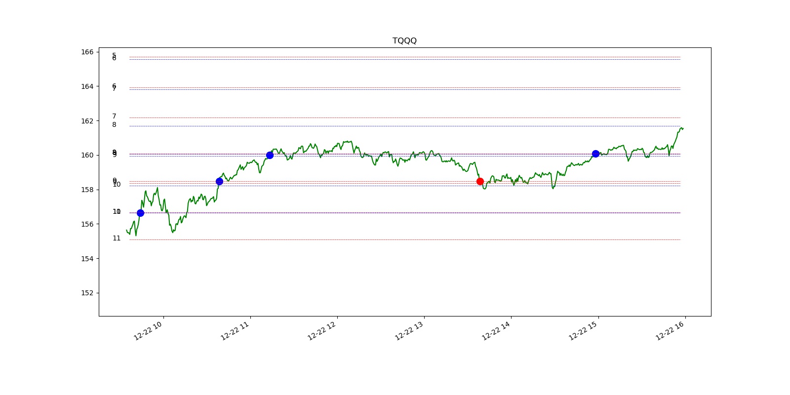Click the 12-22 14 x-axis label
This screenshot has height=395, width=790.
tap(496, 331)
